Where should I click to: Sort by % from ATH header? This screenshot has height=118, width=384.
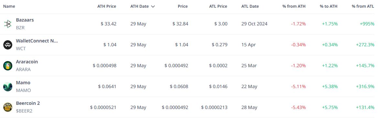(x=294, y=6)
